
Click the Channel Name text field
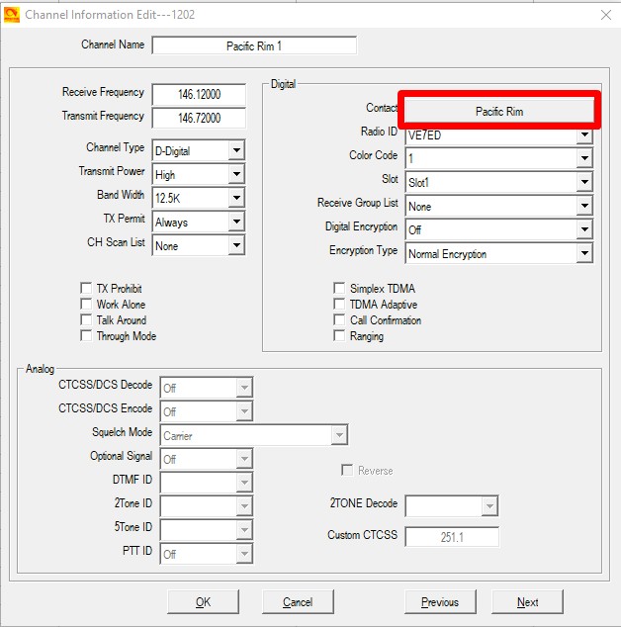click(253, 45)
